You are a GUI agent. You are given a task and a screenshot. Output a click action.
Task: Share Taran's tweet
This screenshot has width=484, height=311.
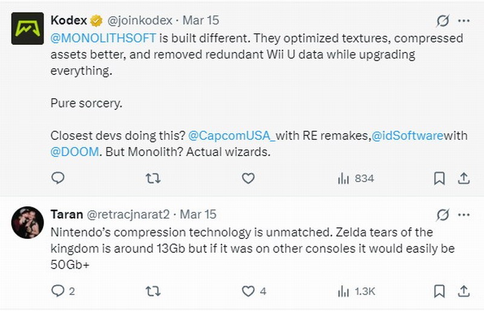(463, 291)
